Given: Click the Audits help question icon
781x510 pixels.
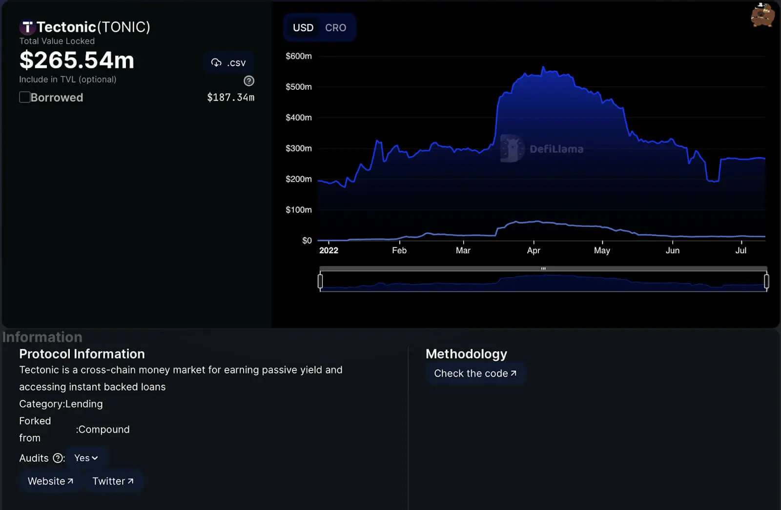Looking at the screenshot, I should (x=58, y=458).
